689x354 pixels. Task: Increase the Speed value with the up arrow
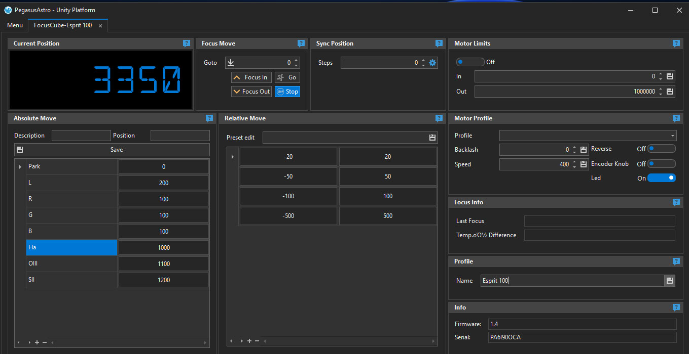click(x=574, y=162)
